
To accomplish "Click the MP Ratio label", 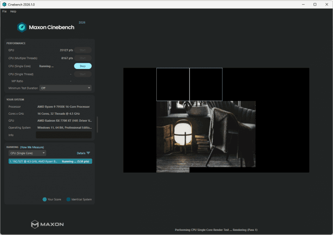I will point(17,81).
